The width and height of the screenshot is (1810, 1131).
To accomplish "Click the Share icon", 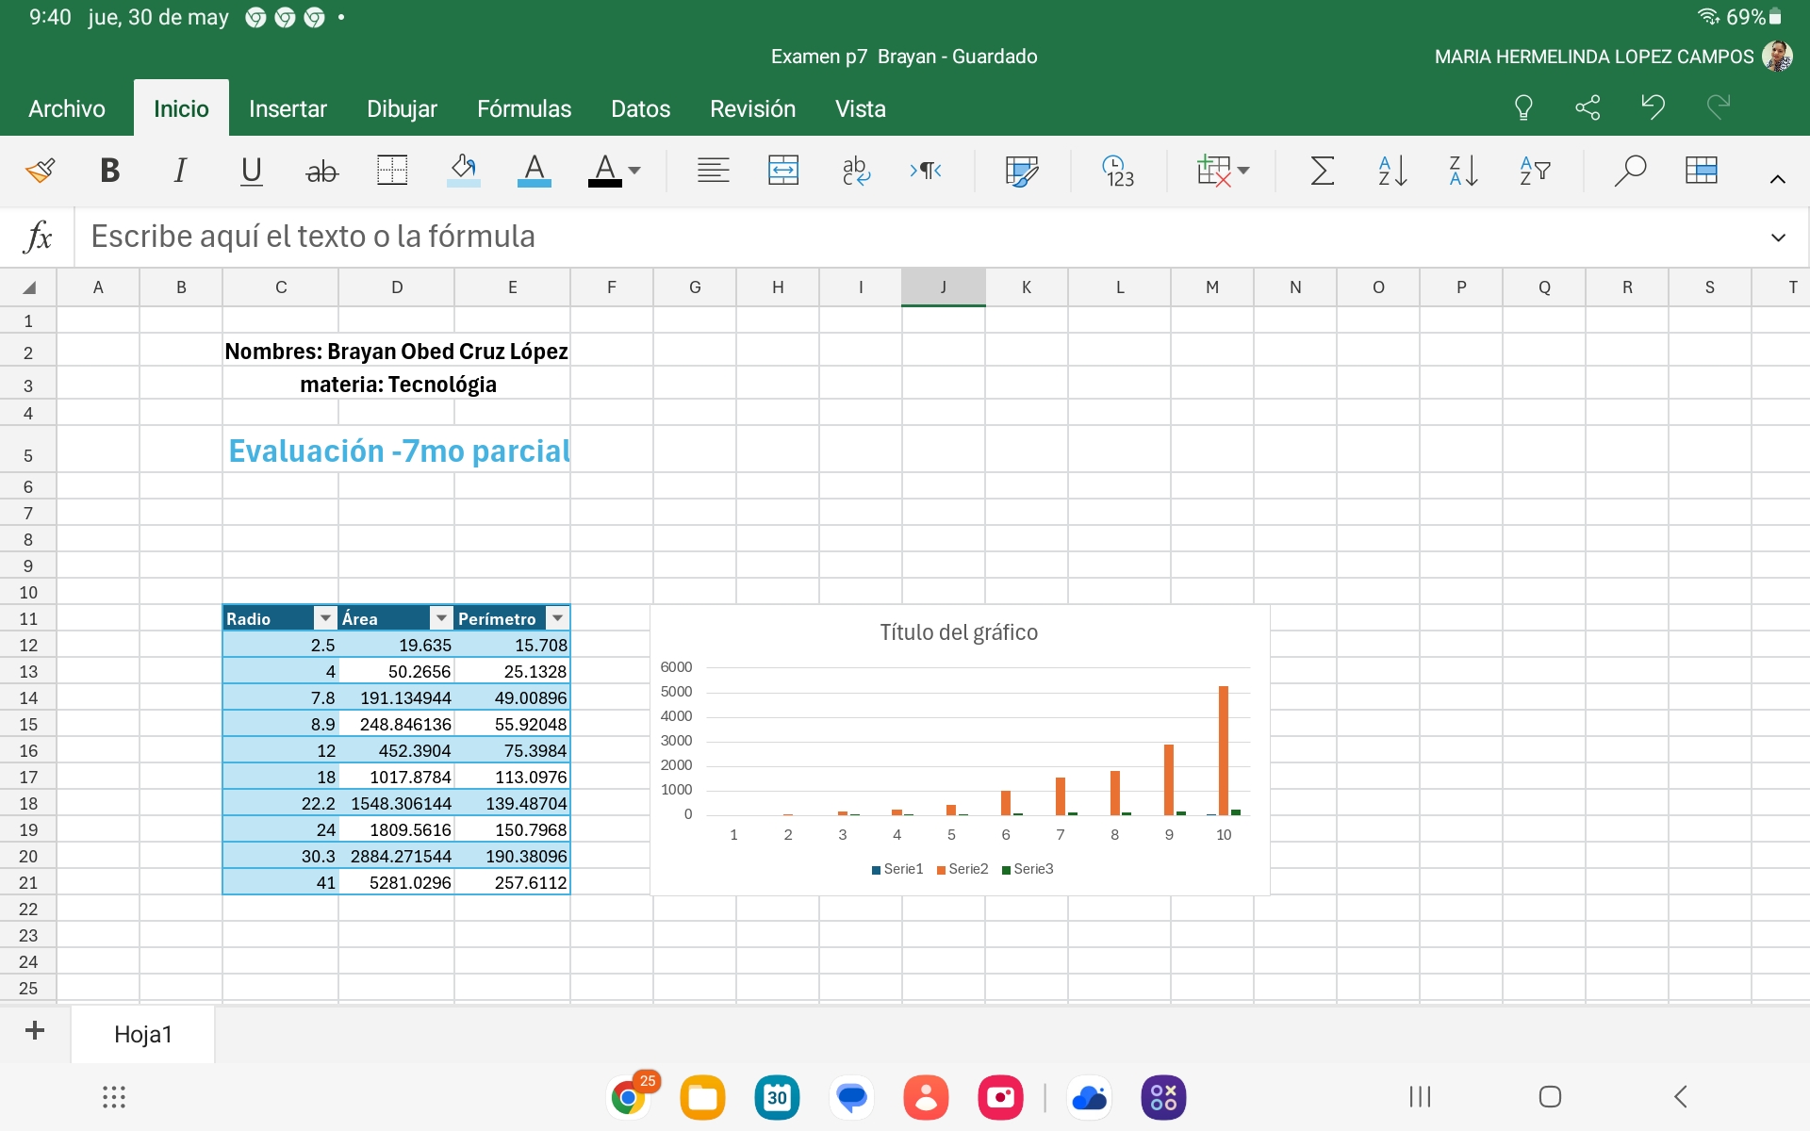I will [1588, 107].
